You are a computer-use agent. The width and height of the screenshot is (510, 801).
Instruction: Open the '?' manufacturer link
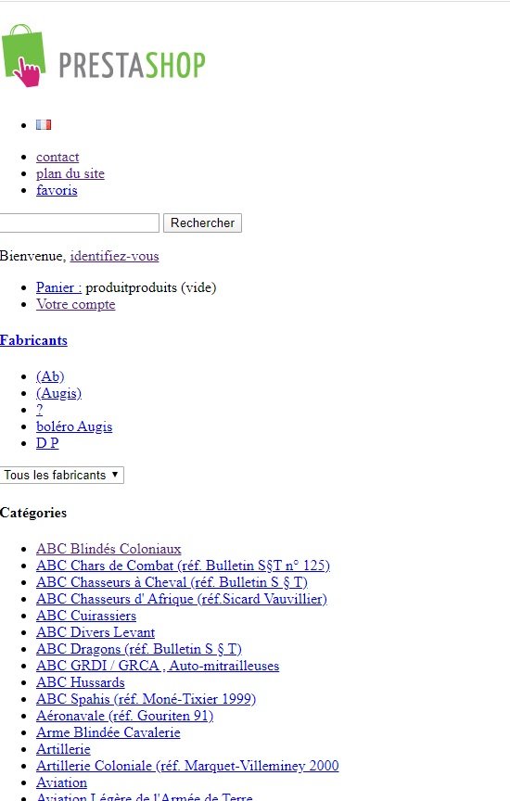pyautogui.click(x=39, y=410)
